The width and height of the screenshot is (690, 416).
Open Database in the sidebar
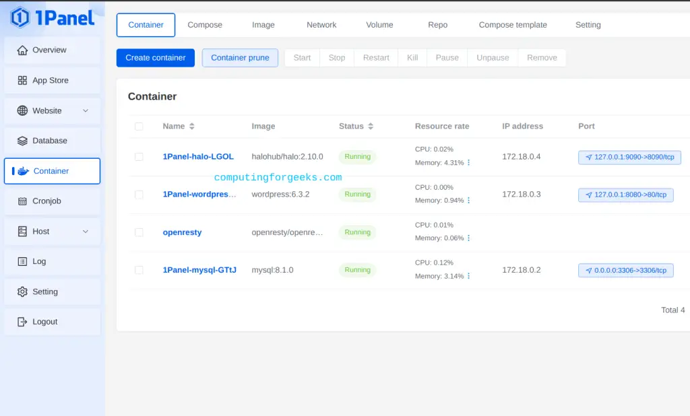pos(52,141)
